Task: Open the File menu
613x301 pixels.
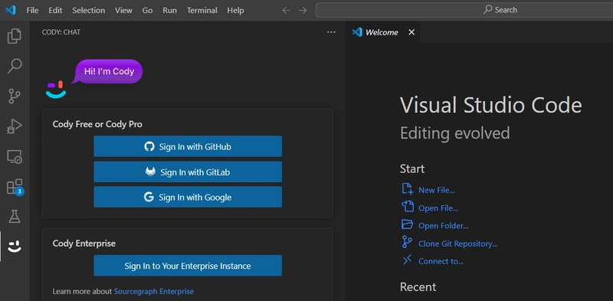Action: pyautogui.click(x=32, y=10)
